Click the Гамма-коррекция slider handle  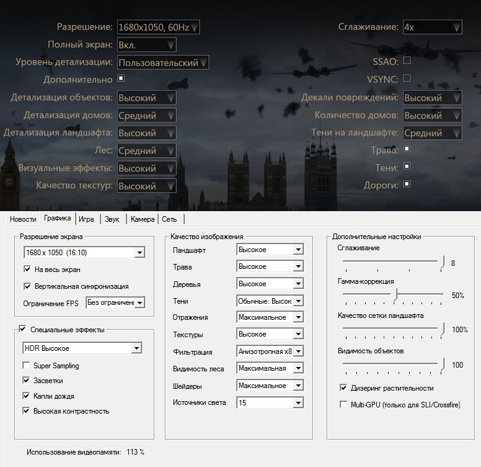tap(394, 295)
